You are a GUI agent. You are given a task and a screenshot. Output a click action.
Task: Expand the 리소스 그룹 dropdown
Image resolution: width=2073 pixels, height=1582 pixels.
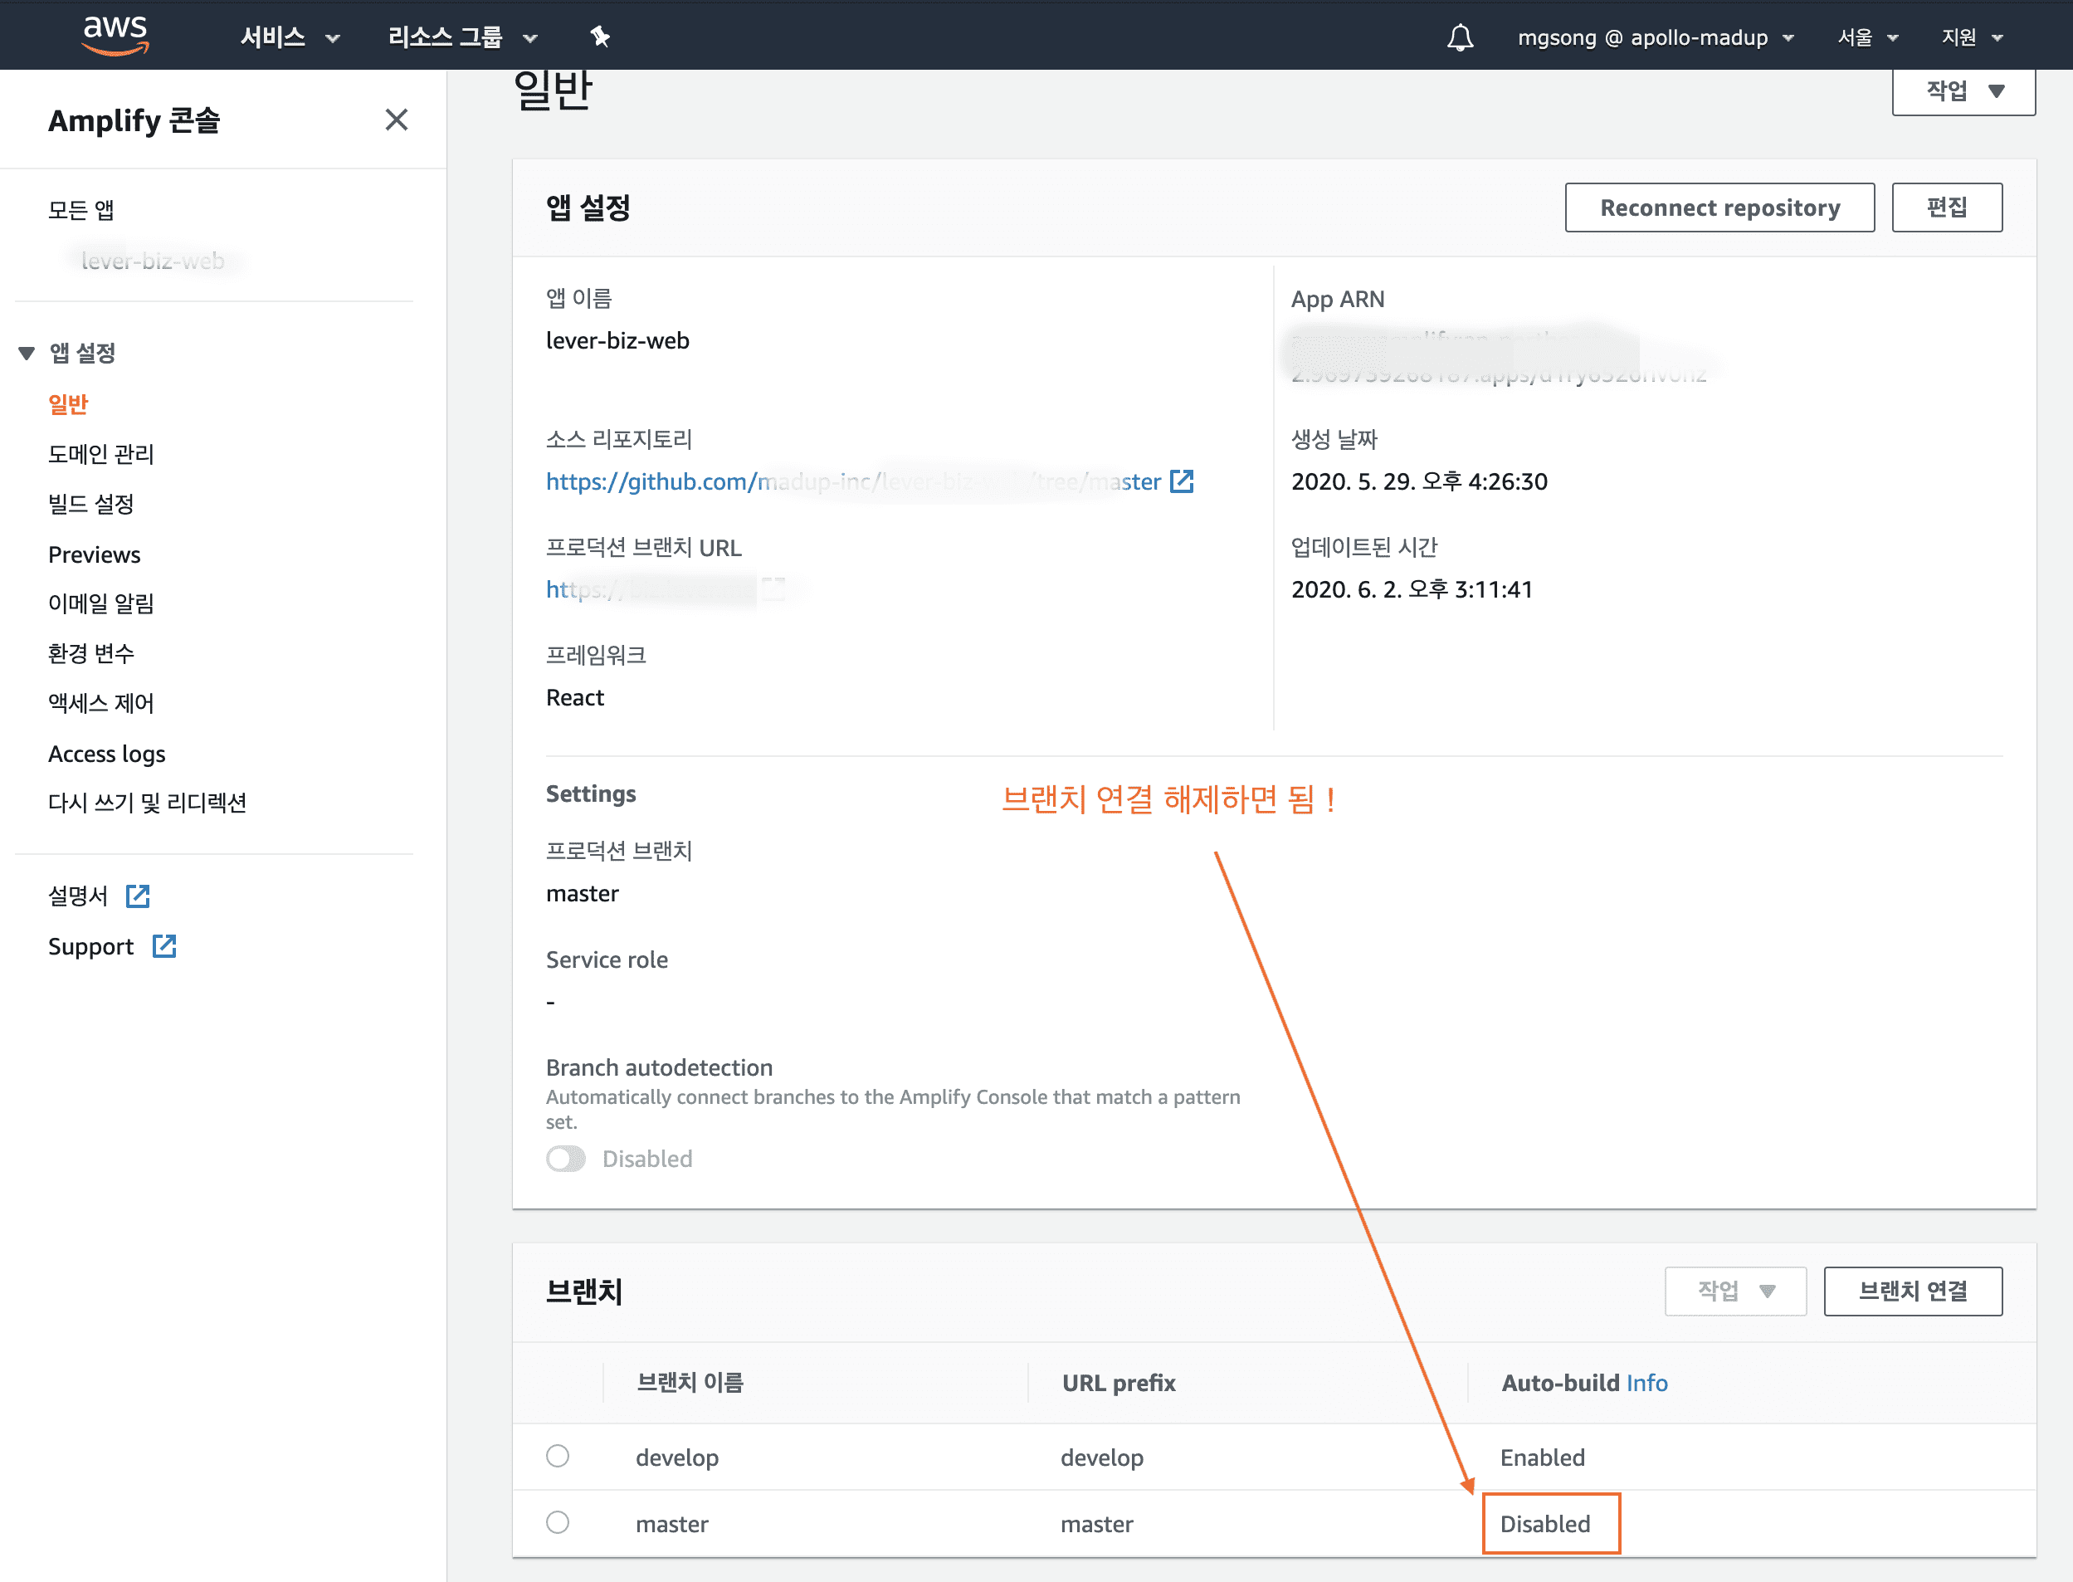tap(462, 37)
